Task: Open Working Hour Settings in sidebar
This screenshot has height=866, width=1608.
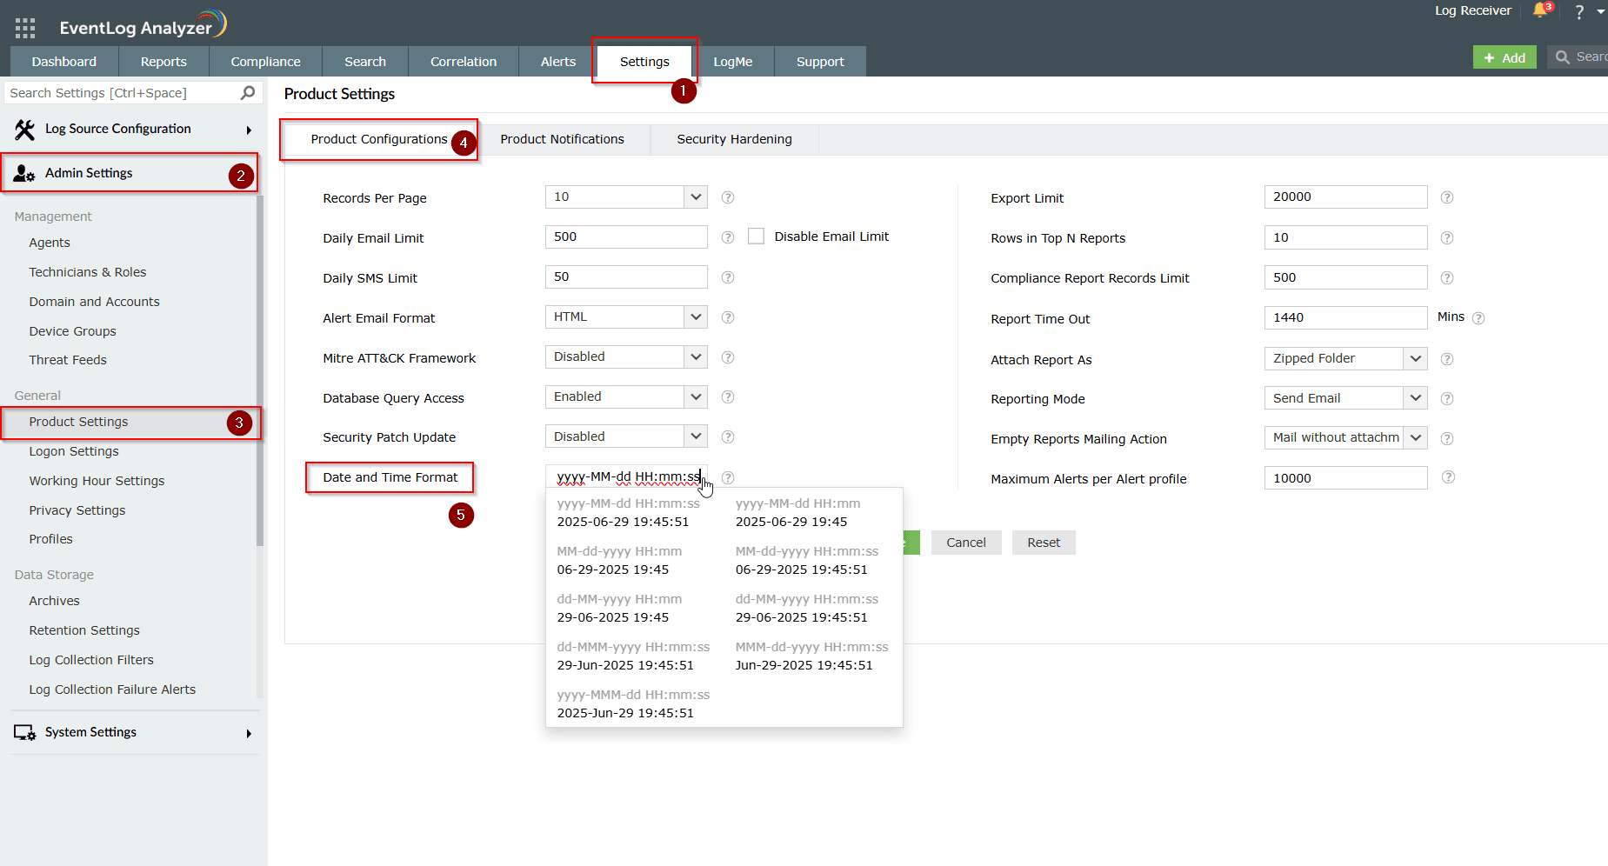Action: (97, 481)
